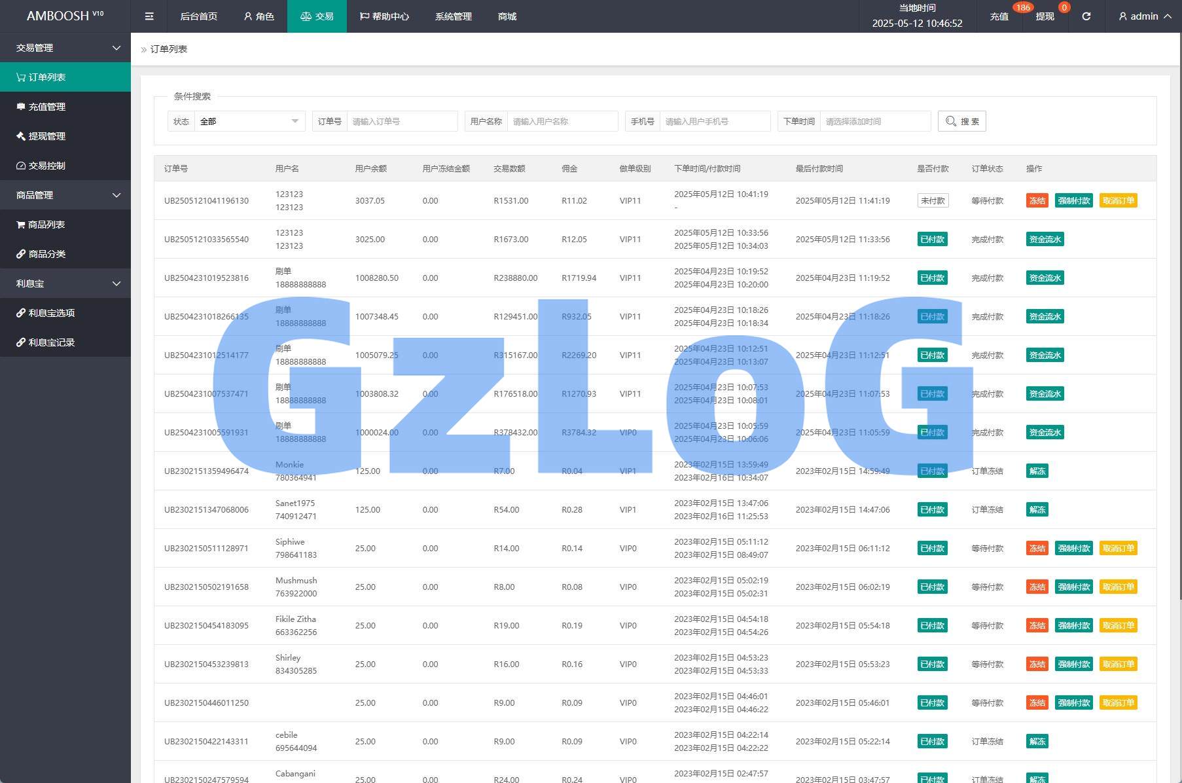The image size is (1182, 783).
Task: Open 商品列表 from the sidebar
Action: pyautogui.click(x=46, y=225)
